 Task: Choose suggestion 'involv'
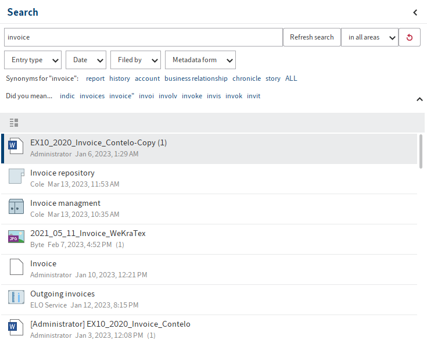click(168, 96)
